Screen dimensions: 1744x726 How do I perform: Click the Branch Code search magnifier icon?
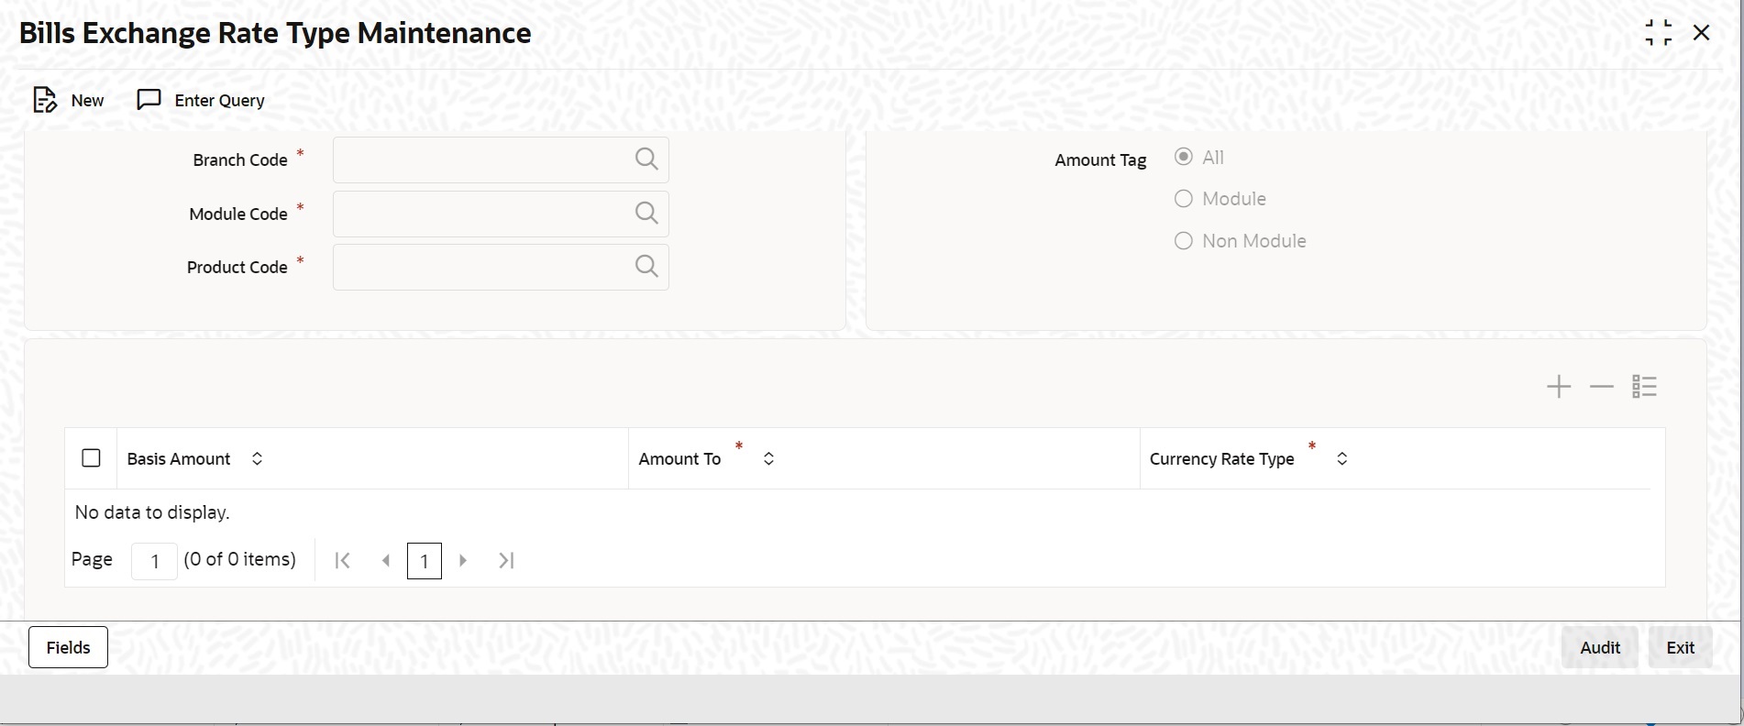pos(646,159)
